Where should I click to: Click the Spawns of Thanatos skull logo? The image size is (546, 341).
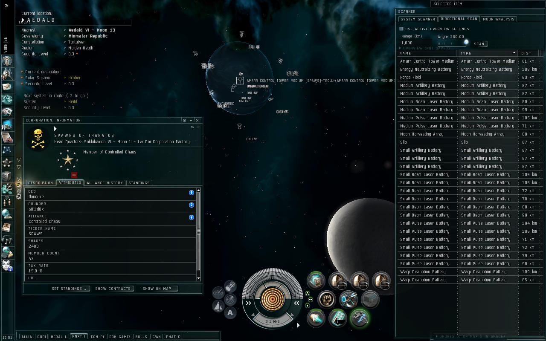coord(38,139)
